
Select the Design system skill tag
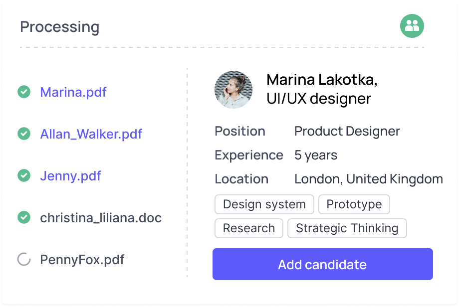(x=264, y=204)
